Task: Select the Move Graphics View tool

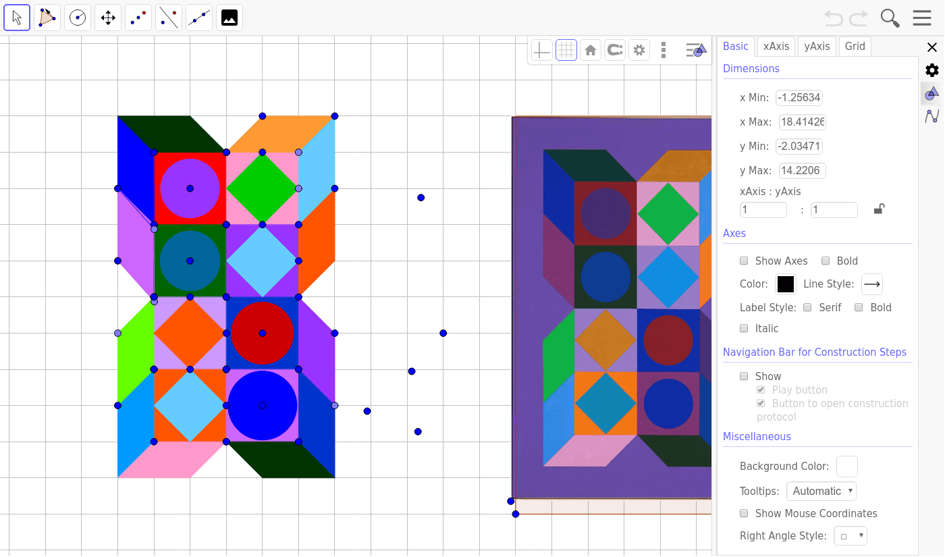Action: 108,18
